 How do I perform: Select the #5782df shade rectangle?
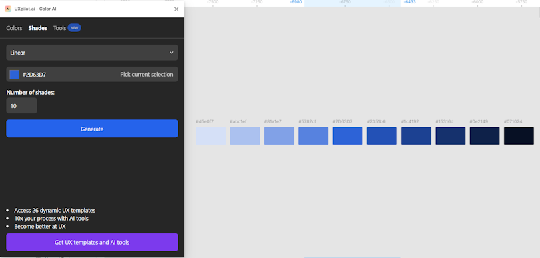click(314, 136)
